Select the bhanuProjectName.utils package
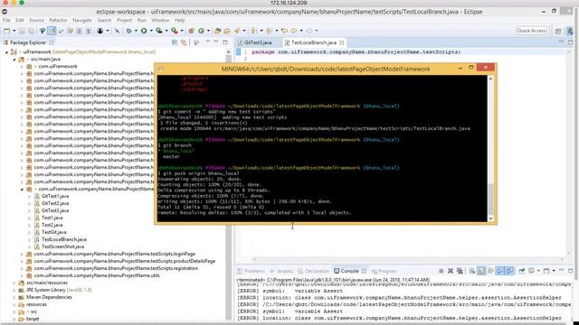 [x=97, y=275]
